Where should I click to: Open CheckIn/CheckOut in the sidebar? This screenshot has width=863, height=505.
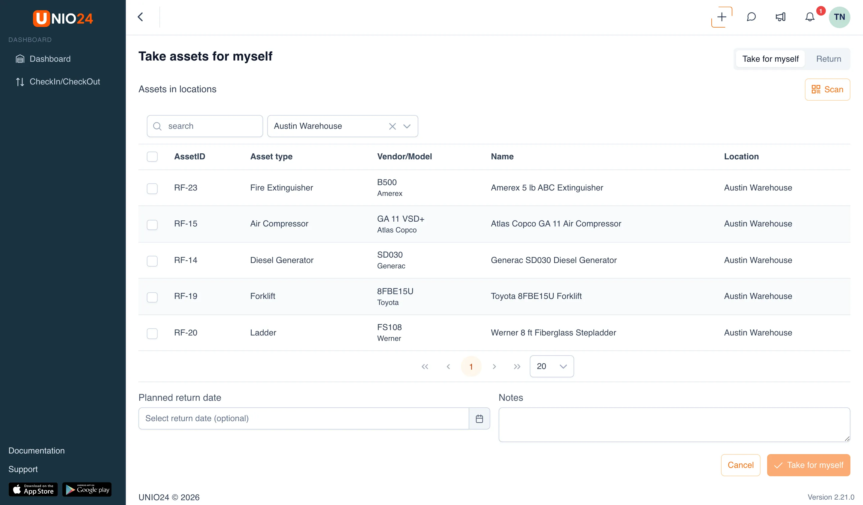pos(58,81)
